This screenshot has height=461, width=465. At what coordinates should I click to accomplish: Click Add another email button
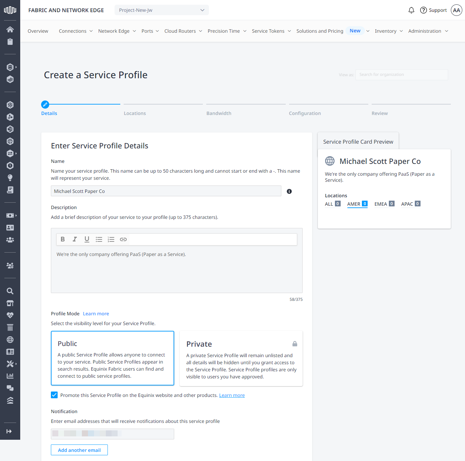tap(79, 450)
